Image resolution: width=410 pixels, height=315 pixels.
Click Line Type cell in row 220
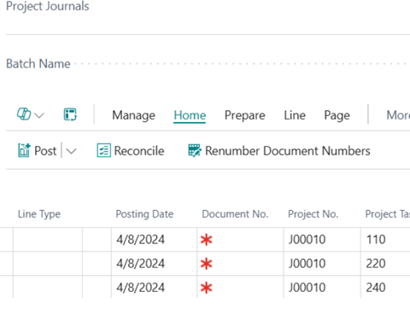coord(48,264)
